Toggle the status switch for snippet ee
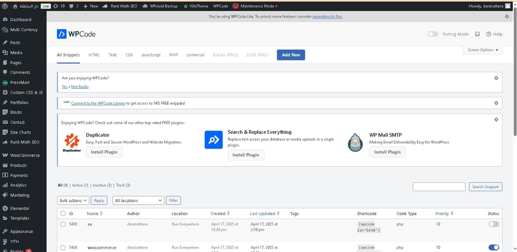 click(494, 224)
